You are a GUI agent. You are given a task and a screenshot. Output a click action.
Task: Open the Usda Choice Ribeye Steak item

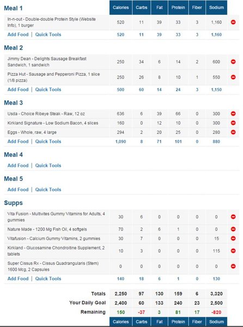click(x=46, y=114)
